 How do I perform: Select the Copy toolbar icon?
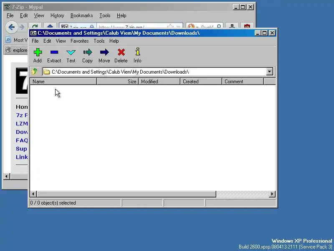pyautogui.click(x=87, y=52)
